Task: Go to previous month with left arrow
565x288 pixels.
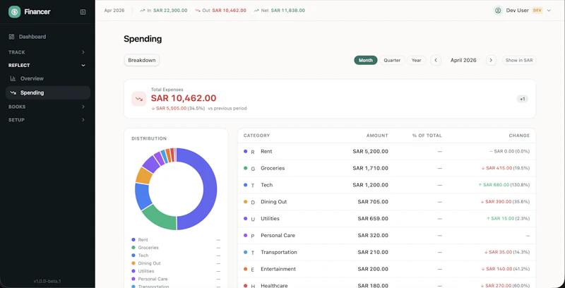Action: [x=436, y=60]
